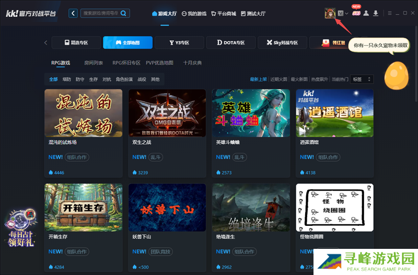Image resolution: width=418 pixels, height=275 pixels.
Task: Click the back arrow button beside search
Action: [73, 14]
